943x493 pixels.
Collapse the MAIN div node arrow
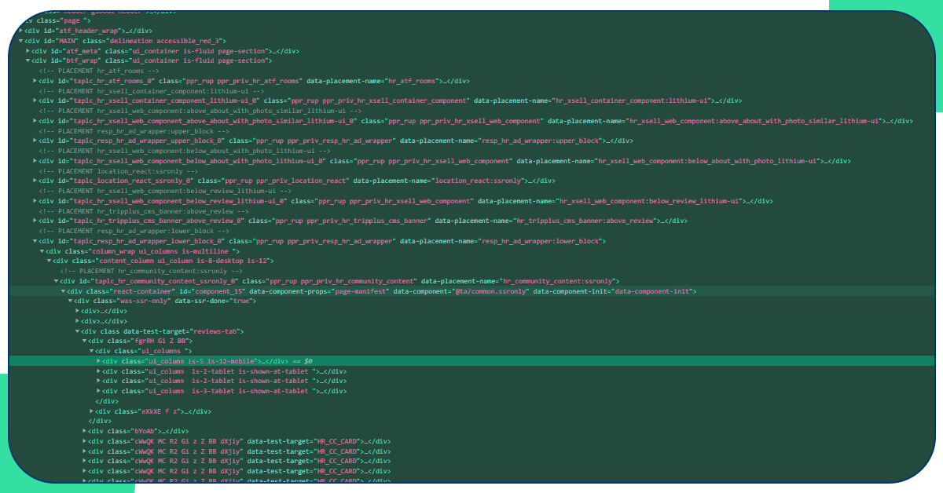[21, 41]
